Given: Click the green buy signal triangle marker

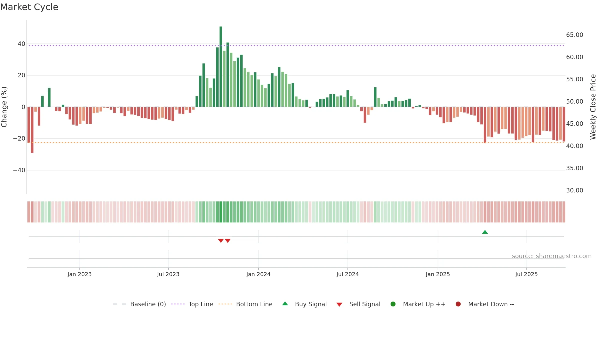Looking at the screenshot, I should pos(485,232).
